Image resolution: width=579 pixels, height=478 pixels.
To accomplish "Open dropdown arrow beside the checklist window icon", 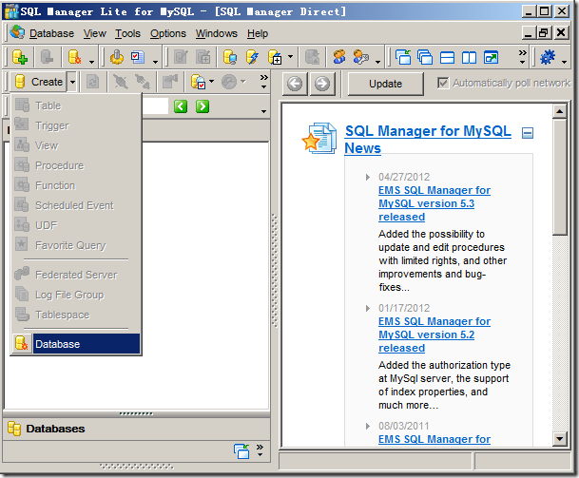I will pos(155,62).
